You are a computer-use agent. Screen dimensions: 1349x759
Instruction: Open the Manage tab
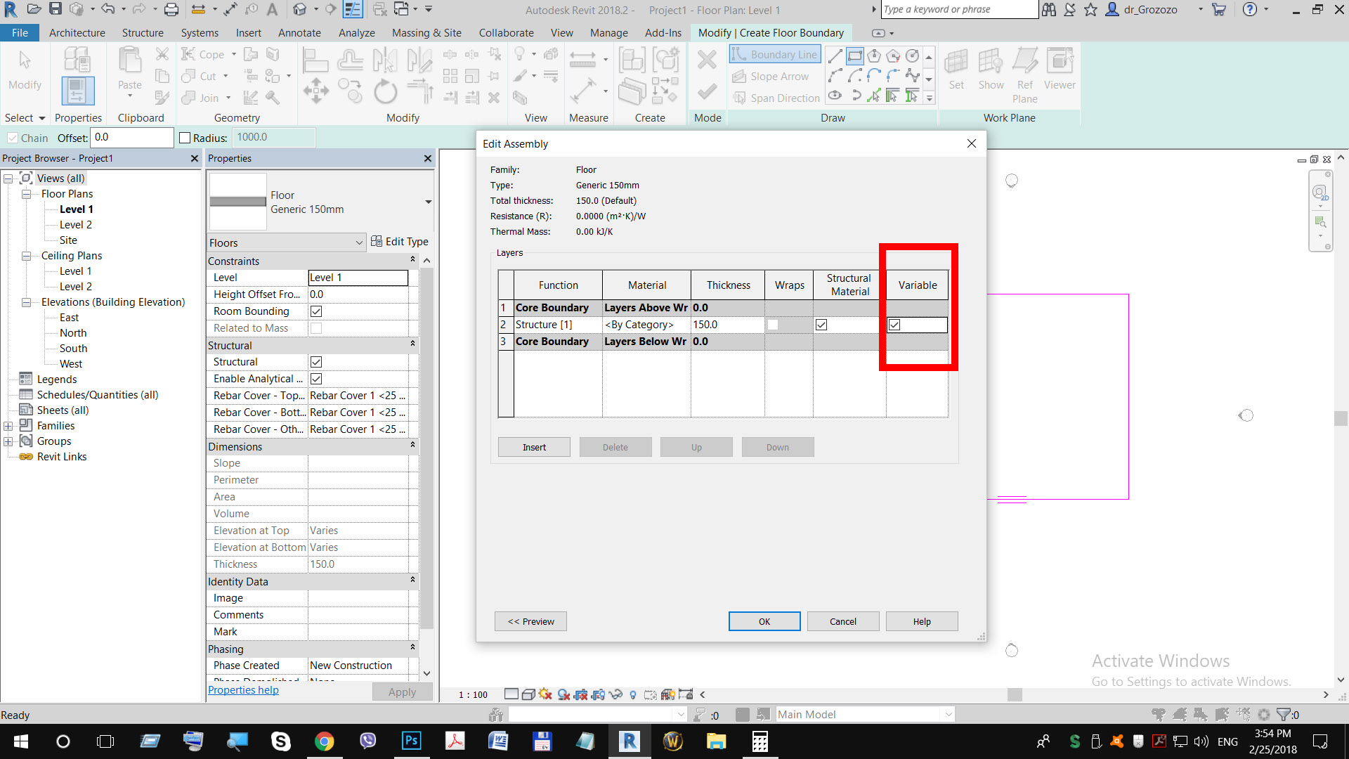tap(608, 32)
